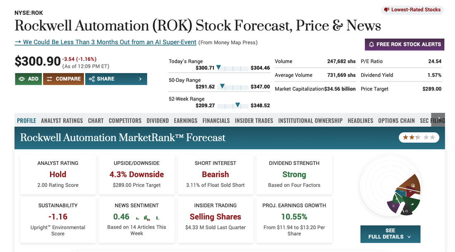
Task: Click the share network icon
Action: tap(92, 79)
